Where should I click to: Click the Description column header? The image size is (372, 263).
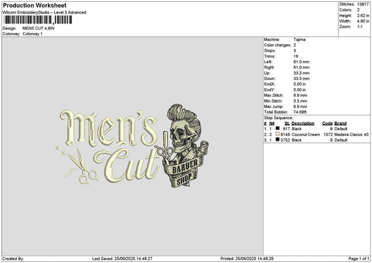coord(303,123)
